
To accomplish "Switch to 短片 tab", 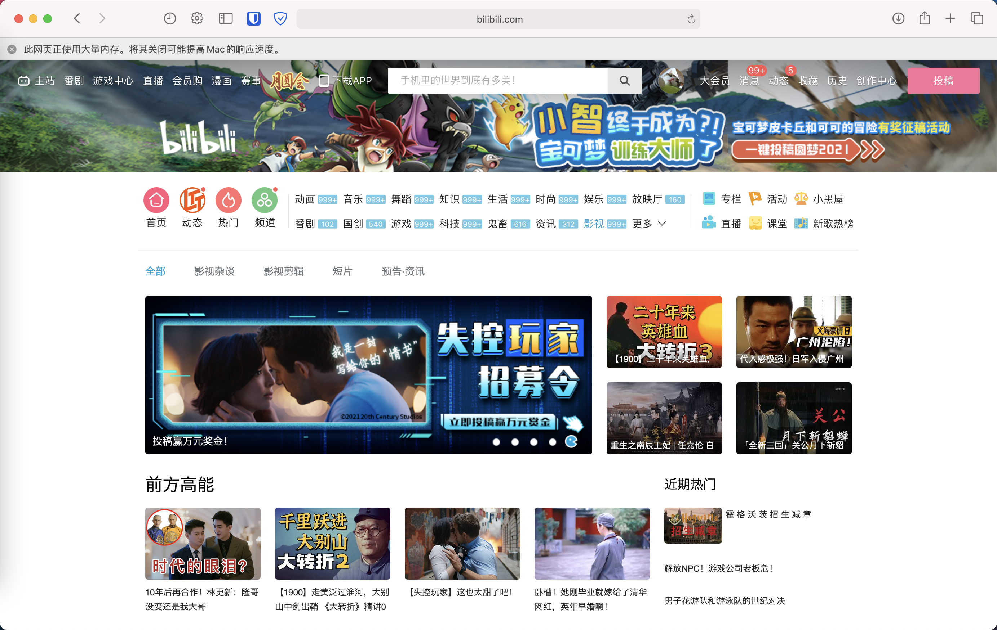I will pyautogui.click(x=342, y=271).
